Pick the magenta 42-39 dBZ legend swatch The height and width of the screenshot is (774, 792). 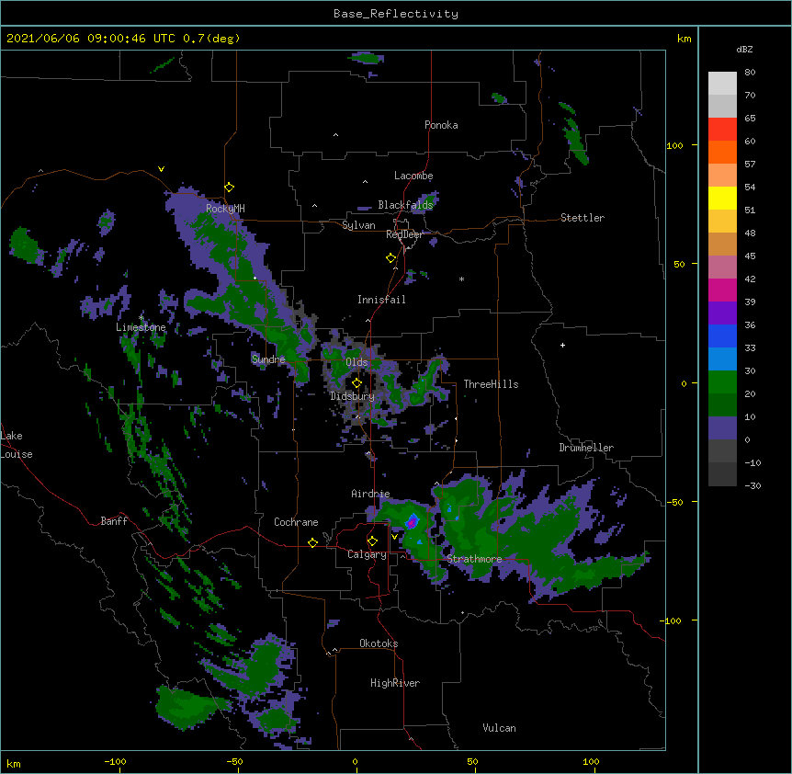coord(722,290)
